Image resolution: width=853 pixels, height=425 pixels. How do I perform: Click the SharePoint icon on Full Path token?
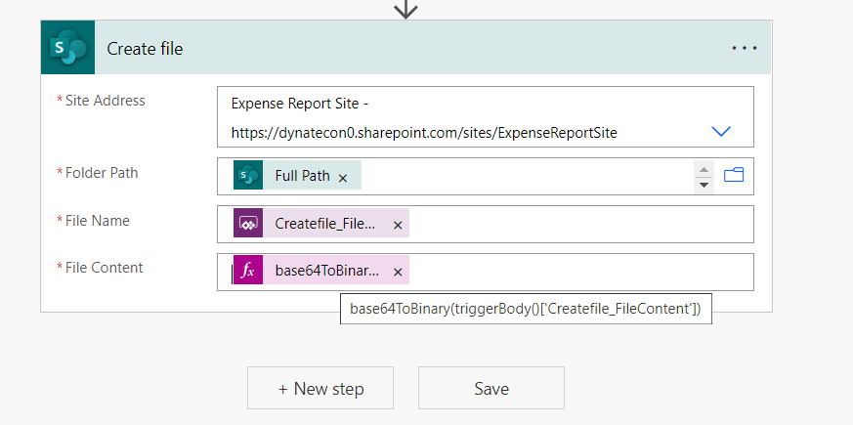pyautogui.click(x=248, y=176)
